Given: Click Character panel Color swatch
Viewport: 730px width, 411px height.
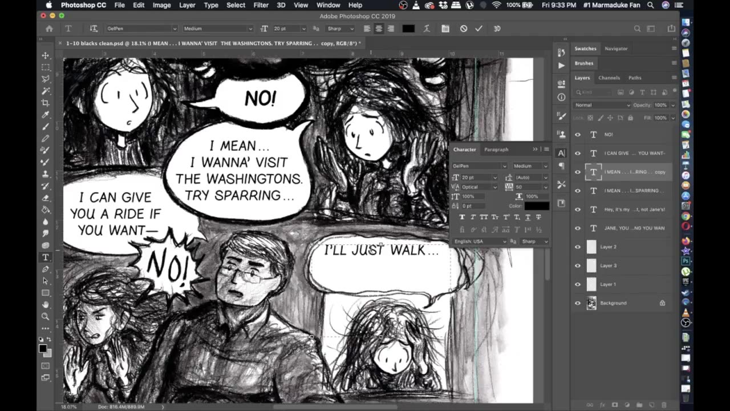Looking at the screenshot, I should [537, 206].
